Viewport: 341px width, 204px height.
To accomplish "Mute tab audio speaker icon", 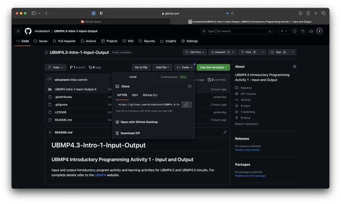I will tap(227, 13).
